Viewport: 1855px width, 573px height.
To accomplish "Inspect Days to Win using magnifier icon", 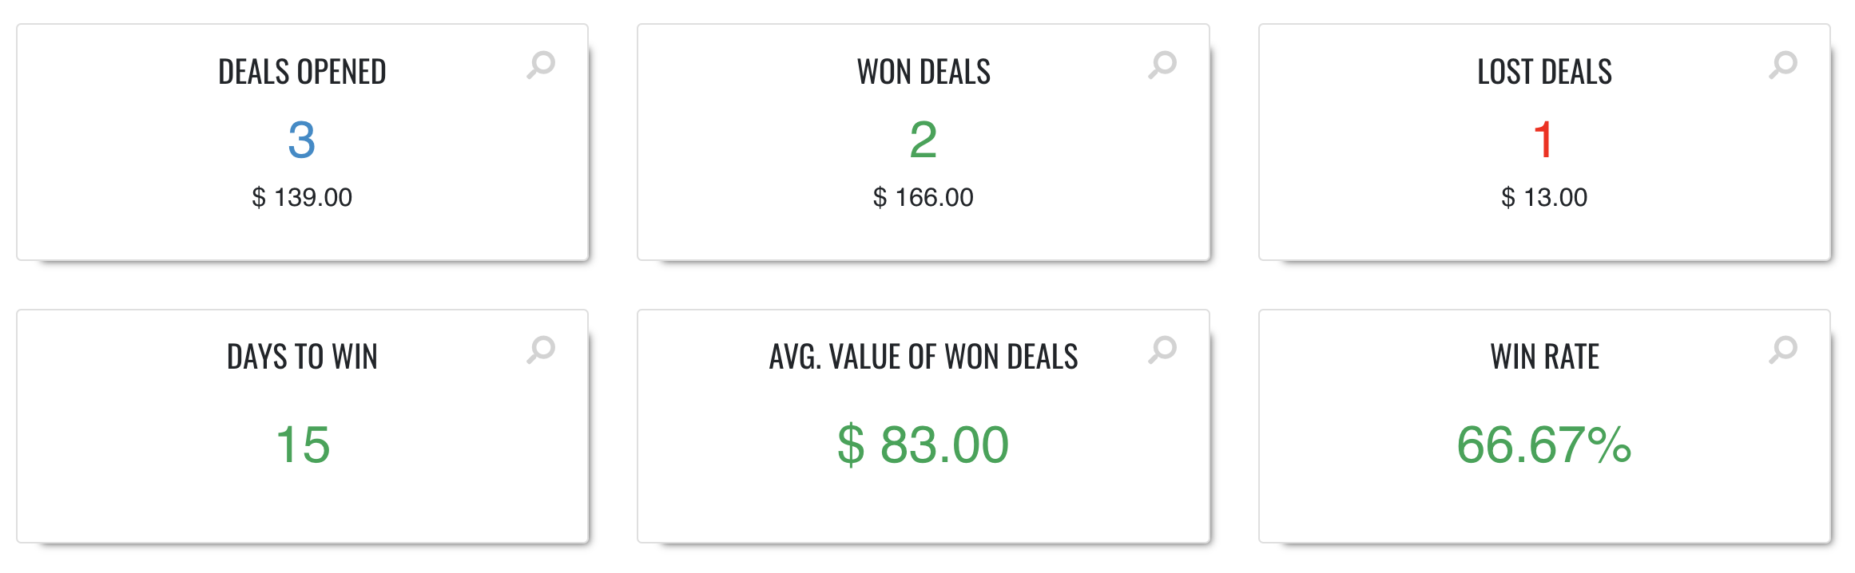I will click(x=541, y=350).
